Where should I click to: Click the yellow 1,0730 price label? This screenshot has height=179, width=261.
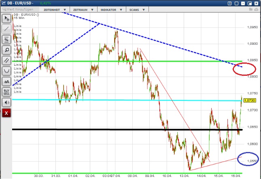(250, 100)
